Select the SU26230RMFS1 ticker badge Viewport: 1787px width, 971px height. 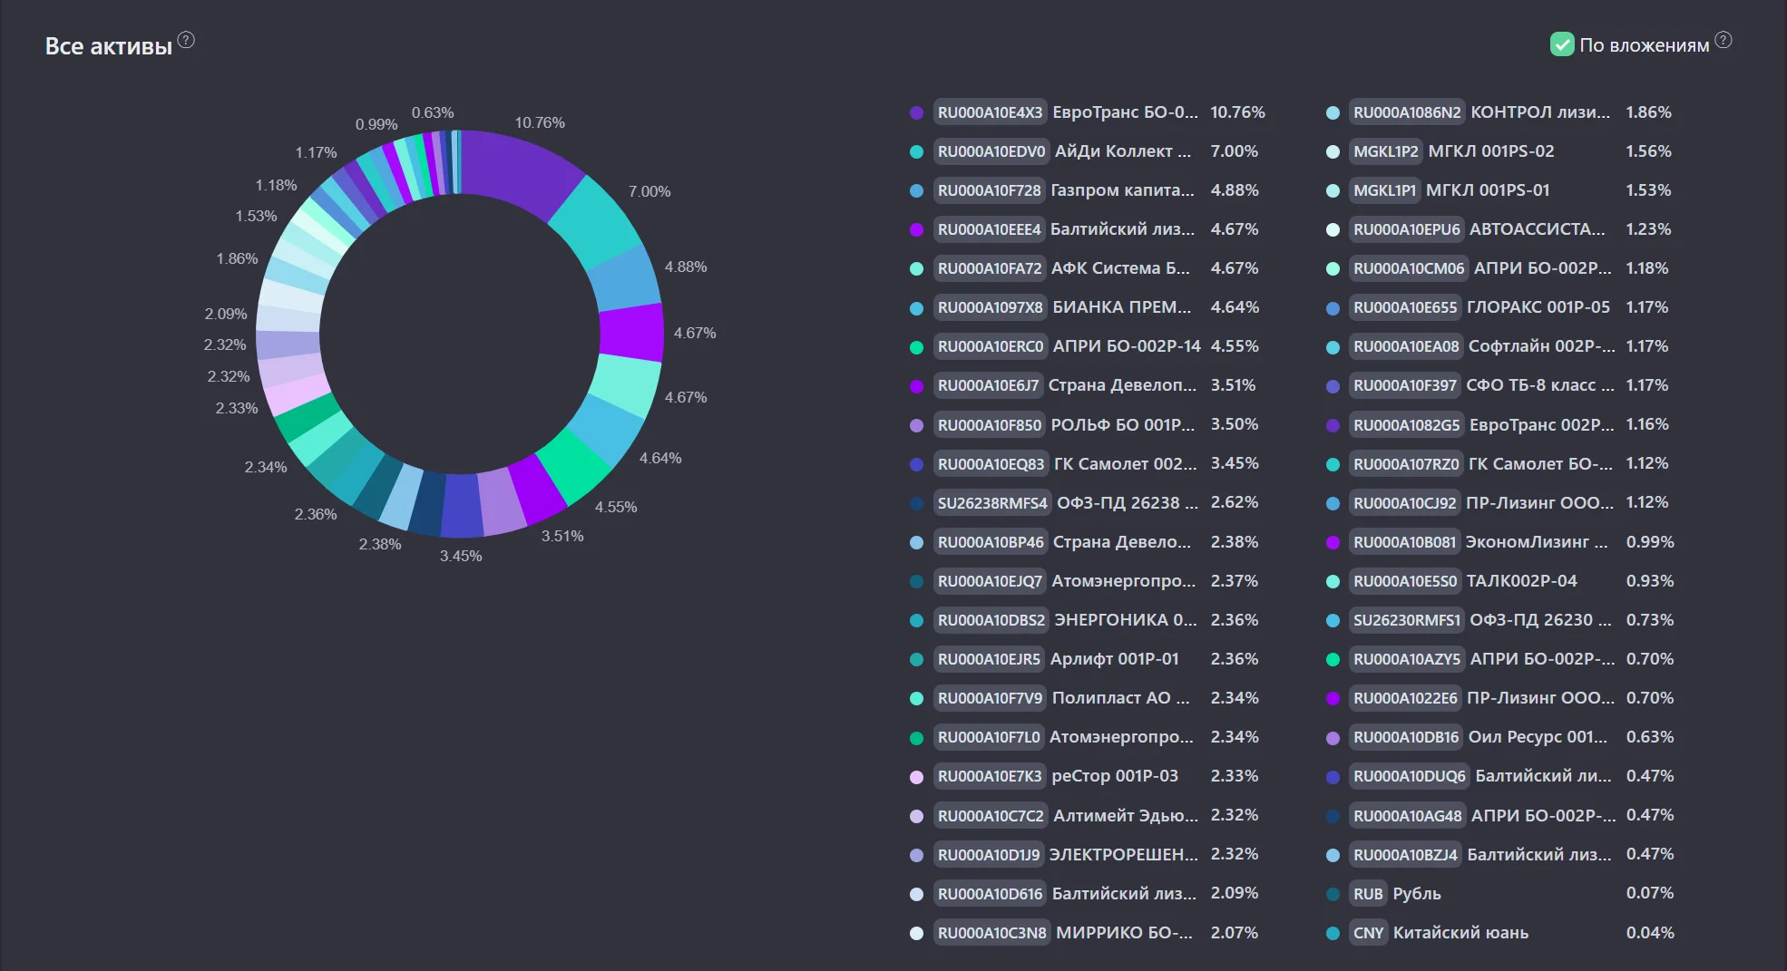click(1407, 620)
